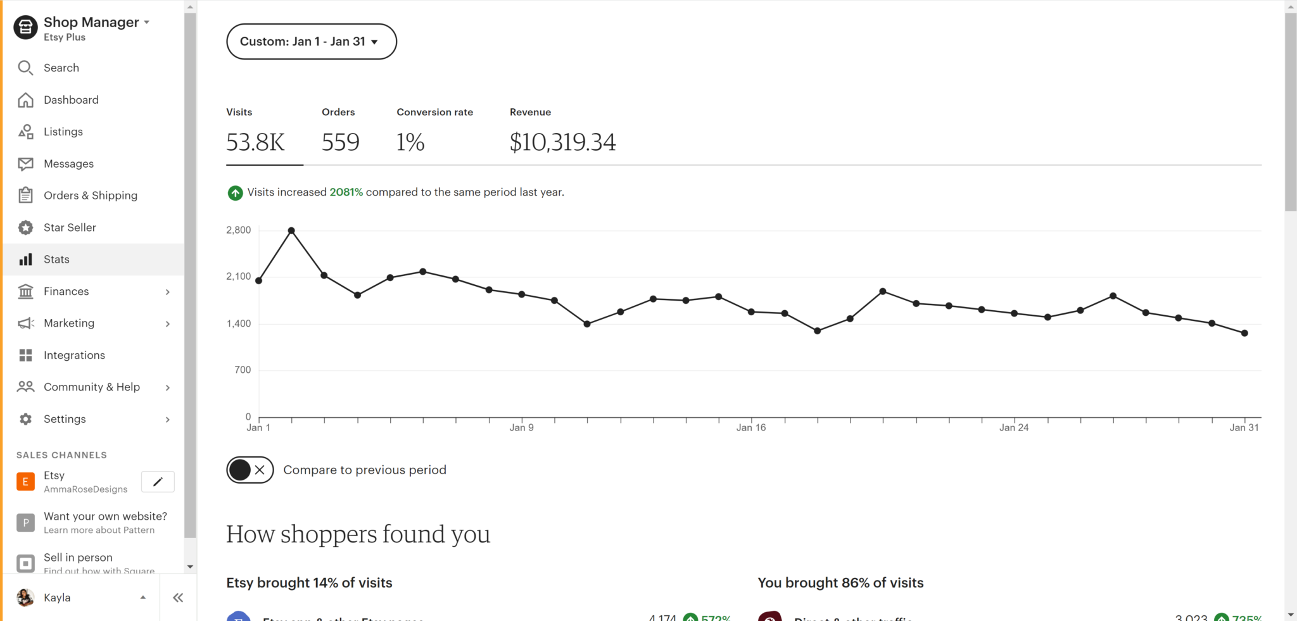The width and height of the screenshot is (1297, 621).
Task: Open the Custom: Jan 1 - Jan 31 dropdown
Action: (311, 41)
